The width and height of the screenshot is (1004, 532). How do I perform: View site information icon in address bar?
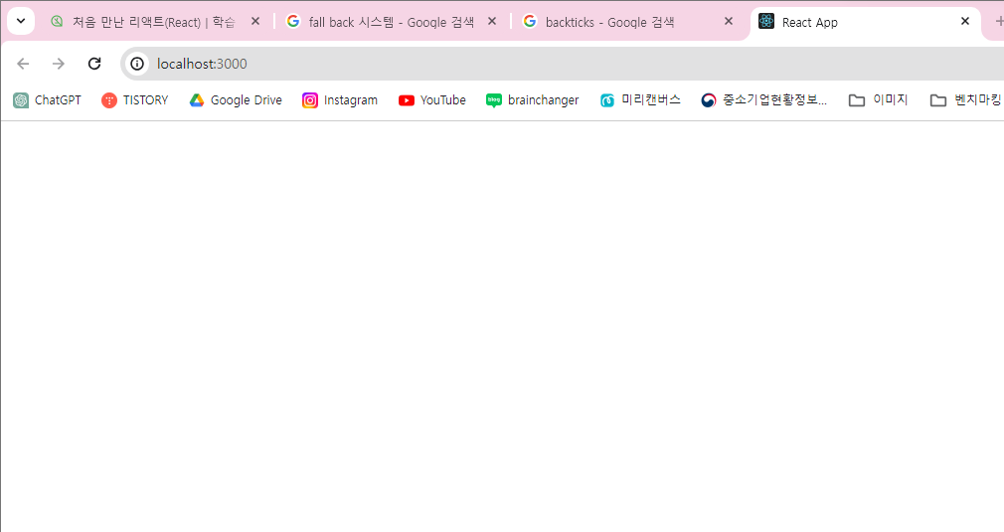click(137, 64)
